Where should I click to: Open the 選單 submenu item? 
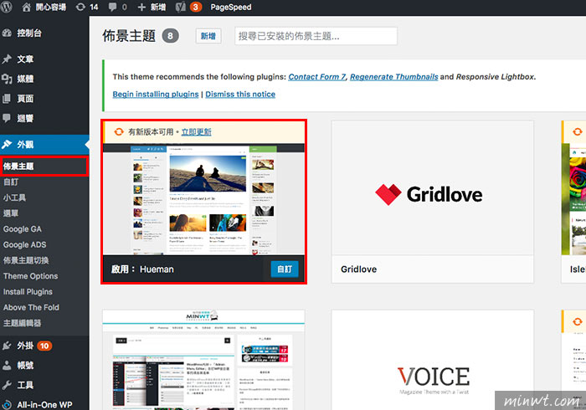[11, 213]
